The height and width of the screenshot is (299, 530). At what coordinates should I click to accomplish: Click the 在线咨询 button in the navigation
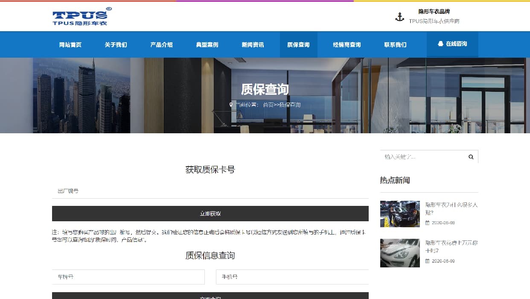click(452, 44)
